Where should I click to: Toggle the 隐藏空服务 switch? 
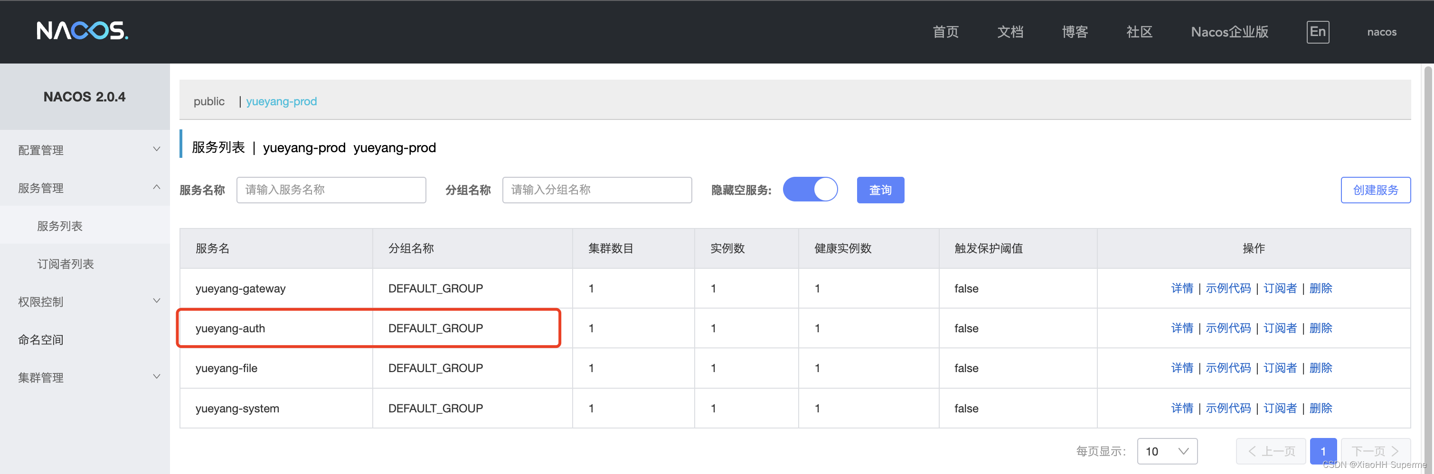click(810, 190)
